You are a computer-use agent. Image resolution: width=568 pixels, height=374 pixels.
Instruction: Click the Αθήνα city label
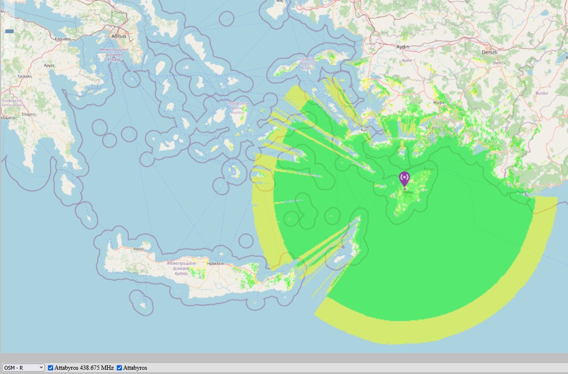(119, 36)
